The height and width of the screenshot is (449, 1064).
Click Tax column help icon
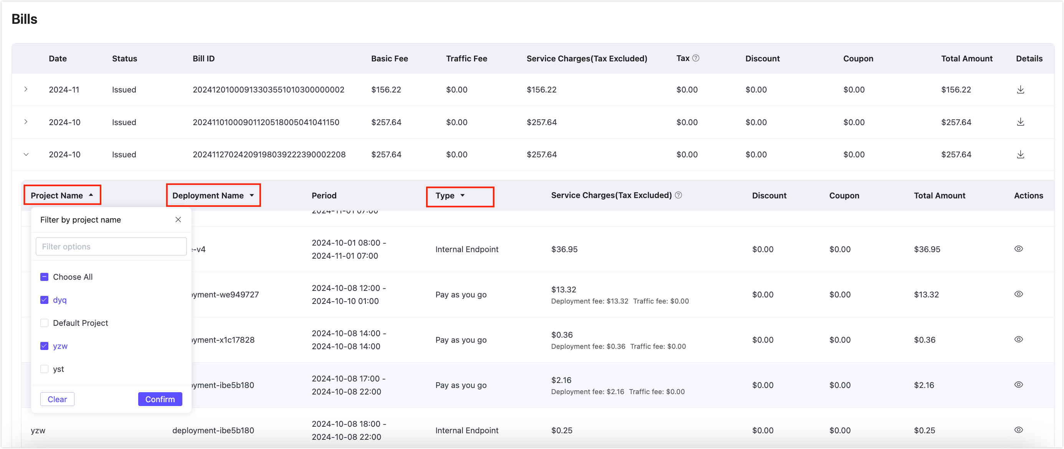coord(696,58)
